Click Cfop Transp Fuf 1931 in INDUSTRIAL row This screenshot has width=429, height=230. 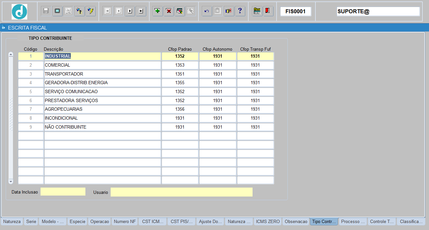pos(255,56)
